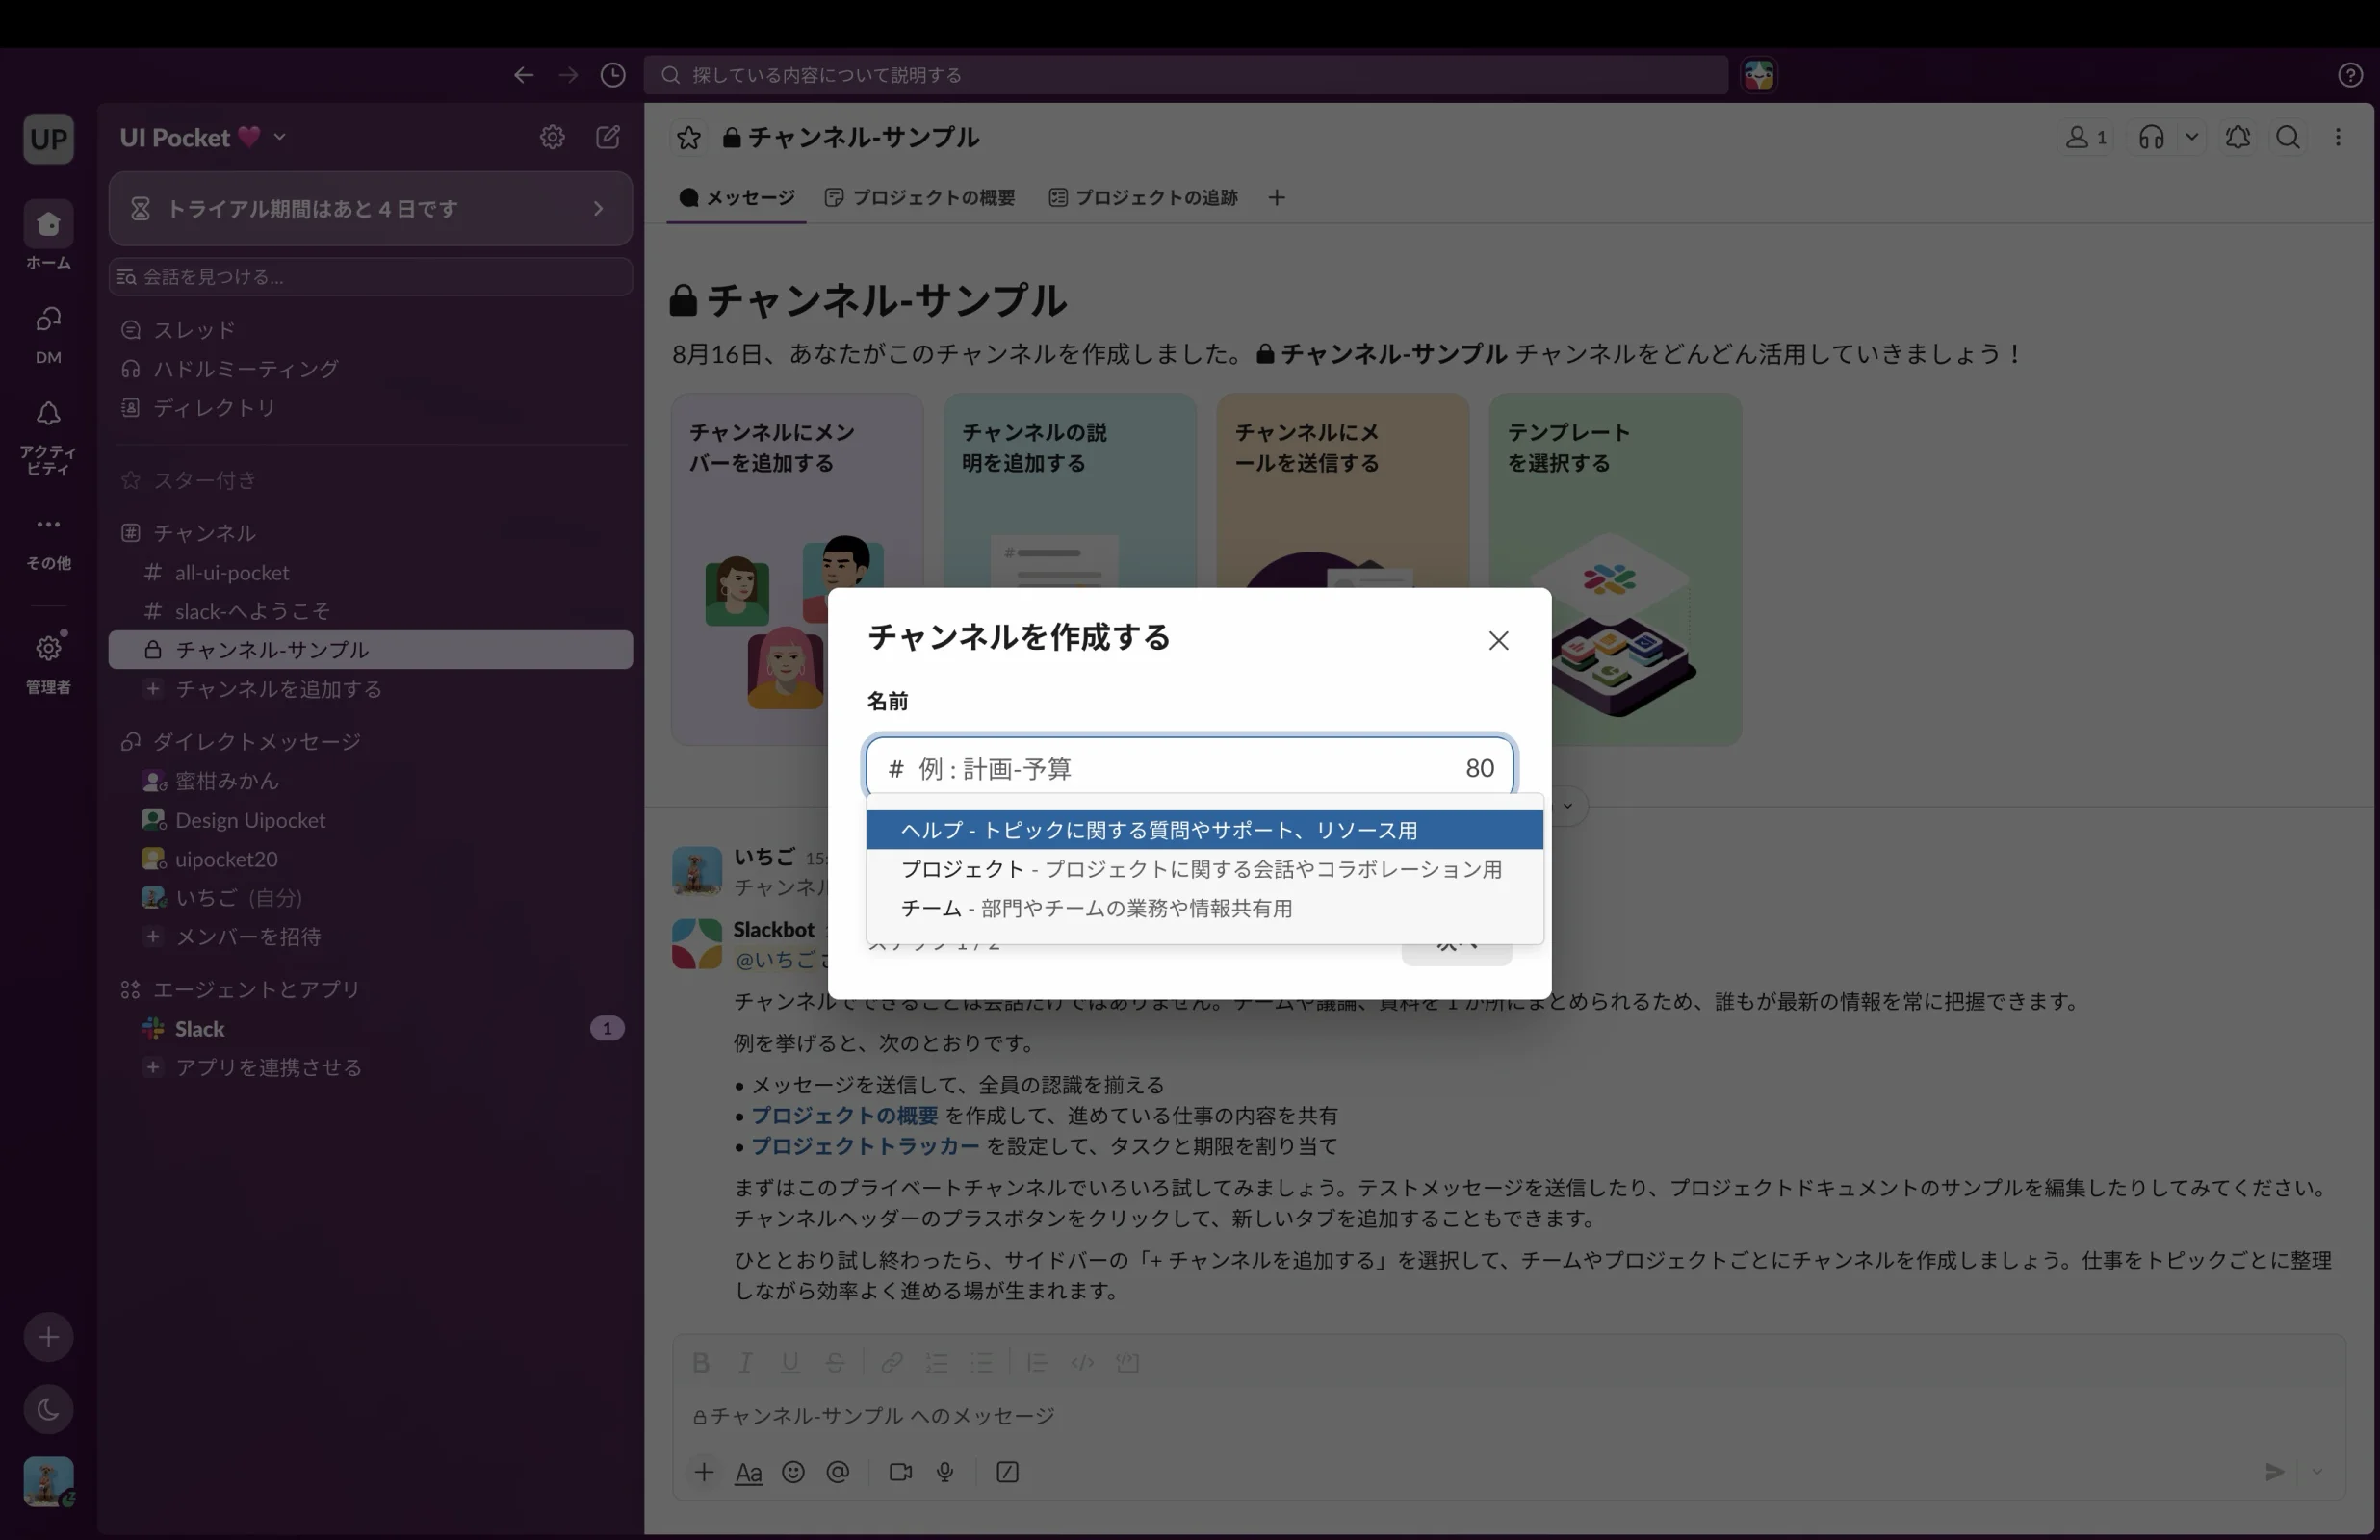Open DM with Design Uipocket
2380x1540 pixels.
[x=370, y=819]
